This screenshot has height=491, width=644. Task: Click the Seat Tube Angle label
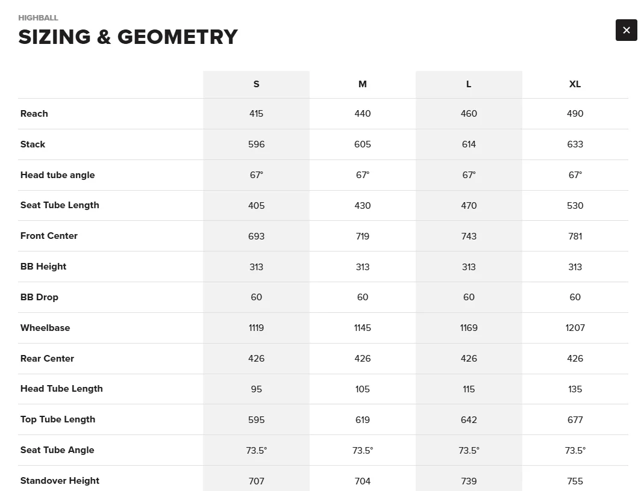[x=57, y=450]
